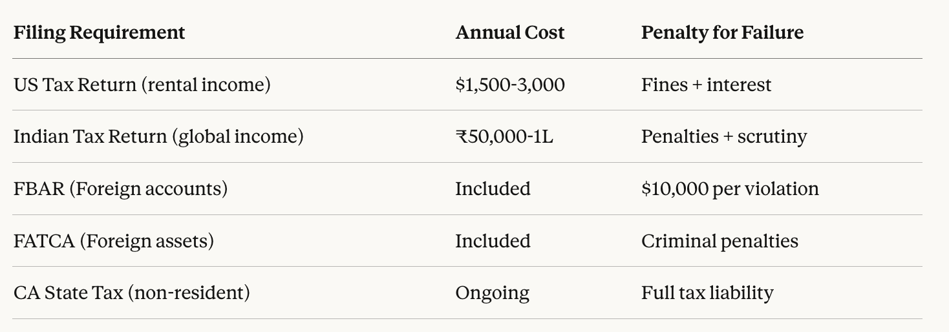This screenshot has height=332, width=949.
Task: Click the Included cost in the FATCA row
Action: coord(493,241)
